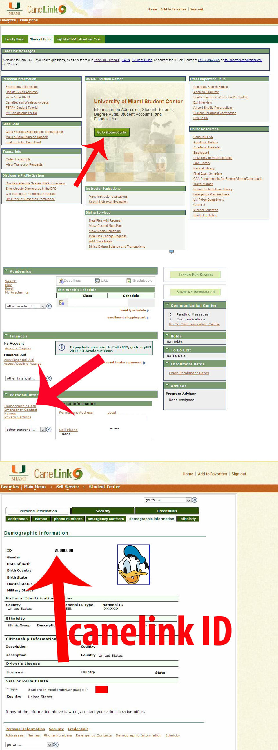The width and height of the screenshot is (278, 750).
Task: Click the Student Ticketing link
Action: 205,215
